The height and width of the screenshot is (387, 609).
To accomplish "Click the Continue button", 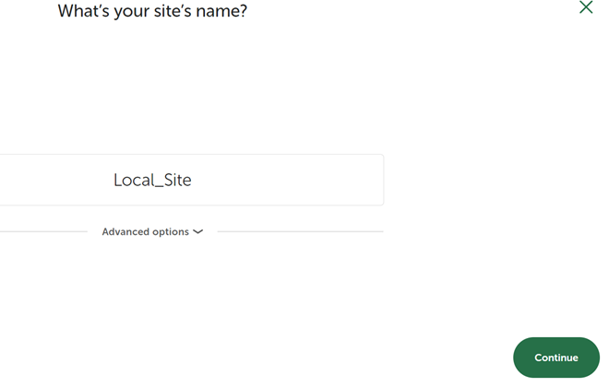I will pyautogui.click(x=555, y=358).
